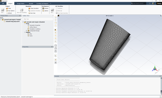Select the Pan view tool

pyautogui.click(x=55, y=20)
